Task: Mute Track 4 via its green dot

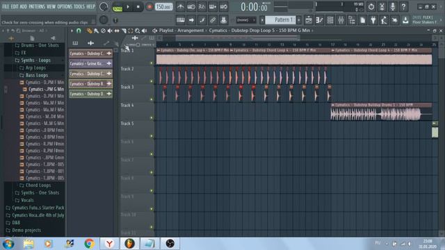Action: 152,117
